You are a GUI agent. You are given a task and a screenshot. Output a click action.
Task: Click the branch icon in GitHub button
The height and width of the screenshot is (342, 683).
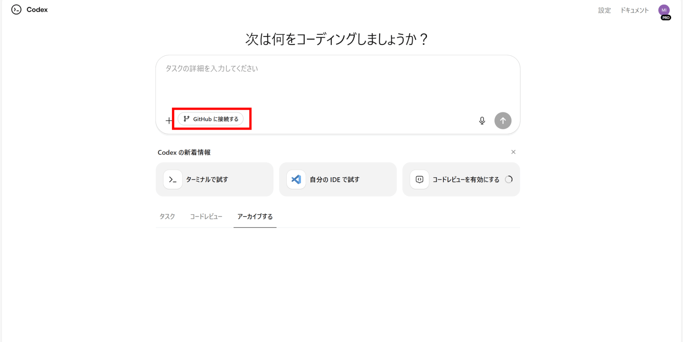point(186,119)
